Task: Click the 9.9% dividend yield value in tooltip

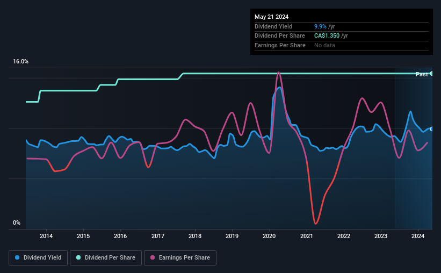Action: [x=320, y=26]
